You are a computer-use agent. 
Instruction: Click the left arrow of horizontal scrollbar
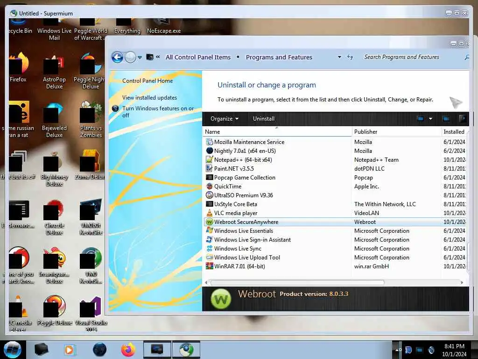[x=206, y=282]
